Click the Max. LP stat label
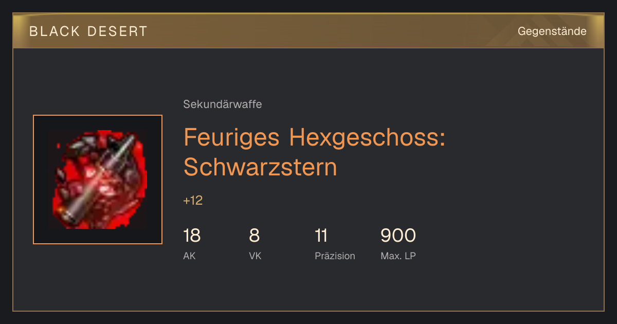The width and height of the screenshot is (617, 324). [x=398, y=256]
